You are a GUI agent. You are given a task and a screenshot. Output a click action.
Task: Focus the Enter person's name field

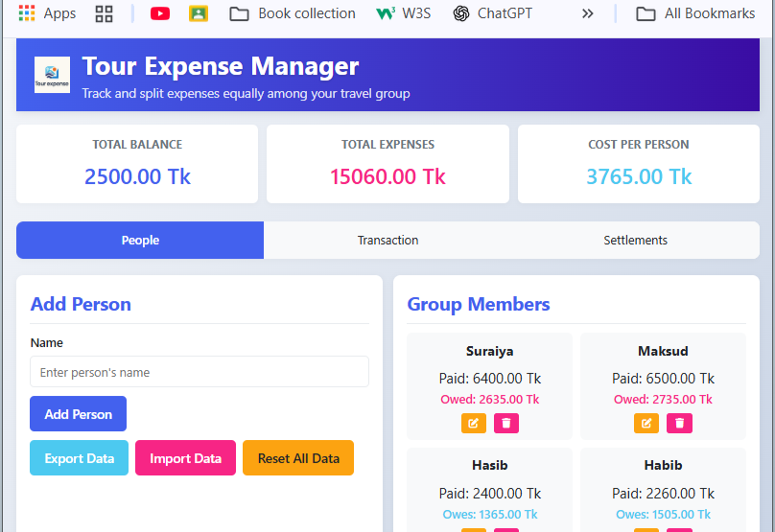200,372
